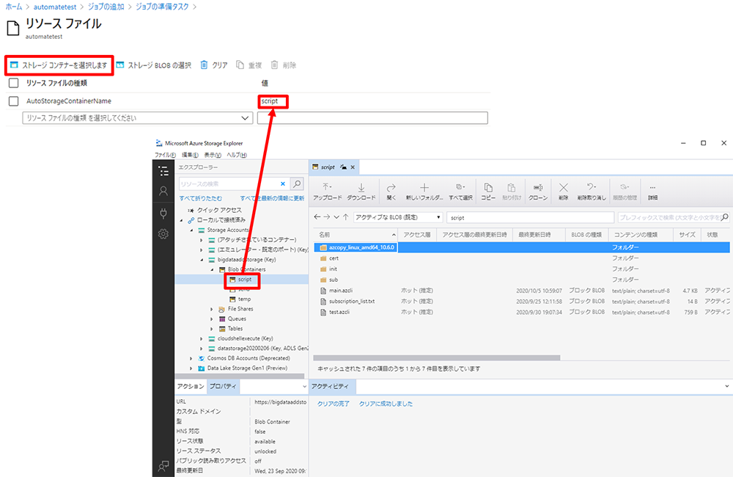Select the main.azcli file row

(521, 291)
